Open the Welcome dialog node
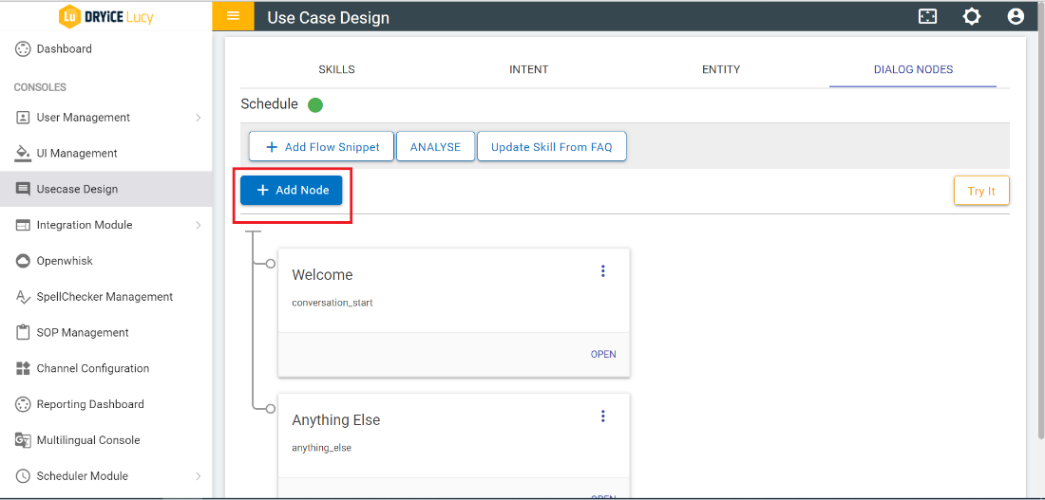The width and height of the screenshot is (1045, 500). [603, 355]
